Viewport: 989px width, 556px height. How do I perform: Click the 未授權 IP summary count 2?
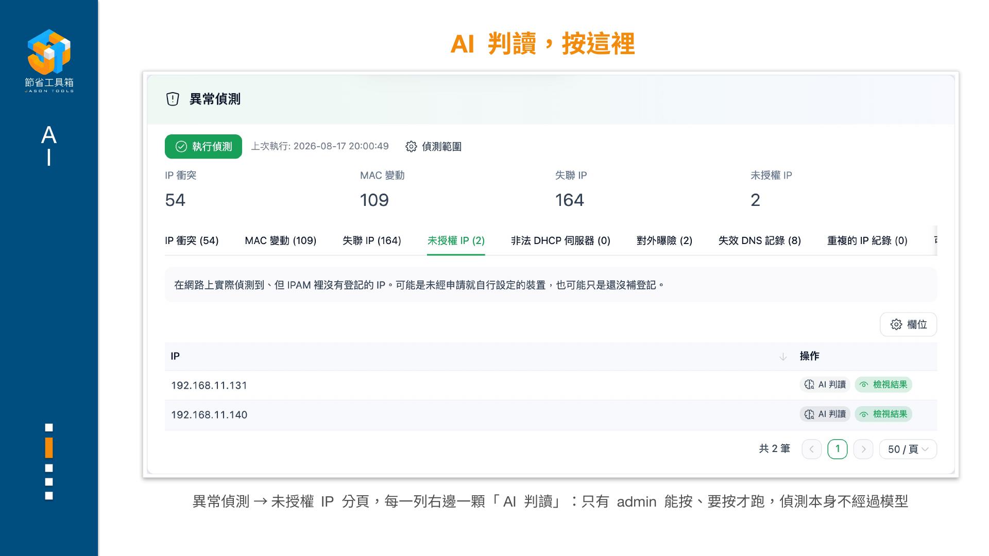755,200
